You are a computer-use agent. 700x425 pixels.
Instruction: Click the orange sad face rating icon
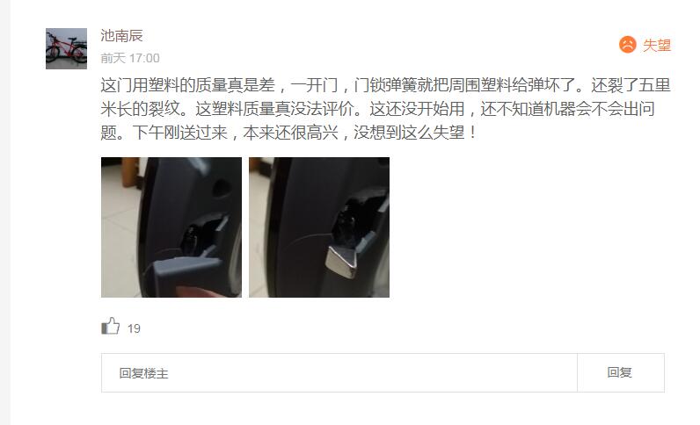[x=627, y=45]
